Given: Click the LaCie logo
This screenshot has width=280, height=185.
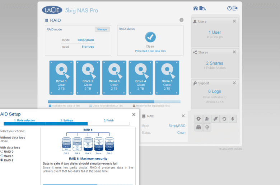Looking at the screenshot, I should pyautogui.click(x=52, y=10).
